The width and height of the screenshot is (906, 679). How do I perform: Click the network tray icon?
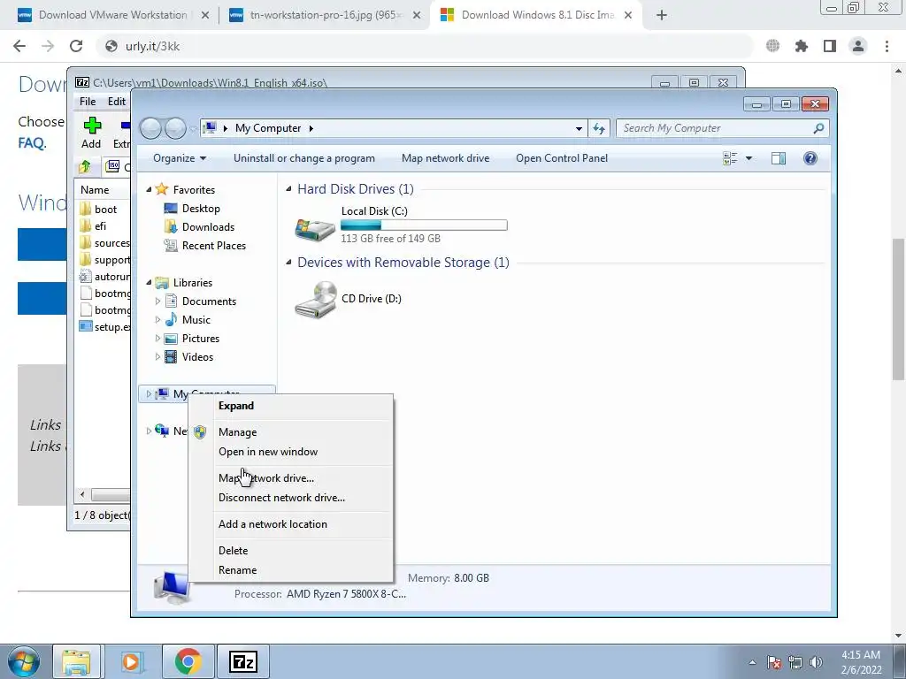pyautogui.click(x=795, y=662)
